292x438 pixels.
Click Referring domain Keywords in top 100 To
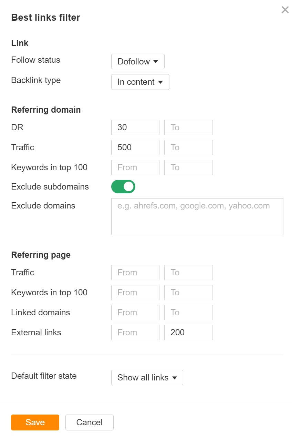(188, 167)
